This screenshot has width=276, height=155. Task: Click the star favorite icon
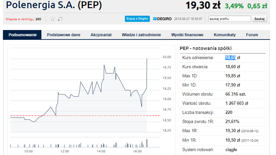52,19
